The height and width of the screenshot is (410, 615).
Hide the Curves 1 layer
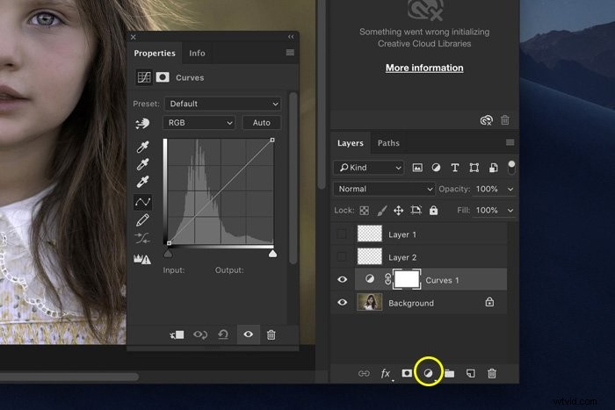[x=342, y=279]
